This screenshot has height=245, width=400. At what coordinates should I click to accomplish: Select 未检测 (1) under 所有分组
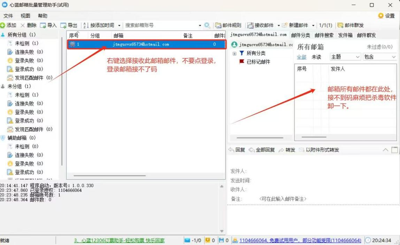pos(26,43)
